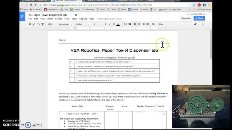
Task: Open the Apps bookmark shortcut
Action: pos(24,9)
